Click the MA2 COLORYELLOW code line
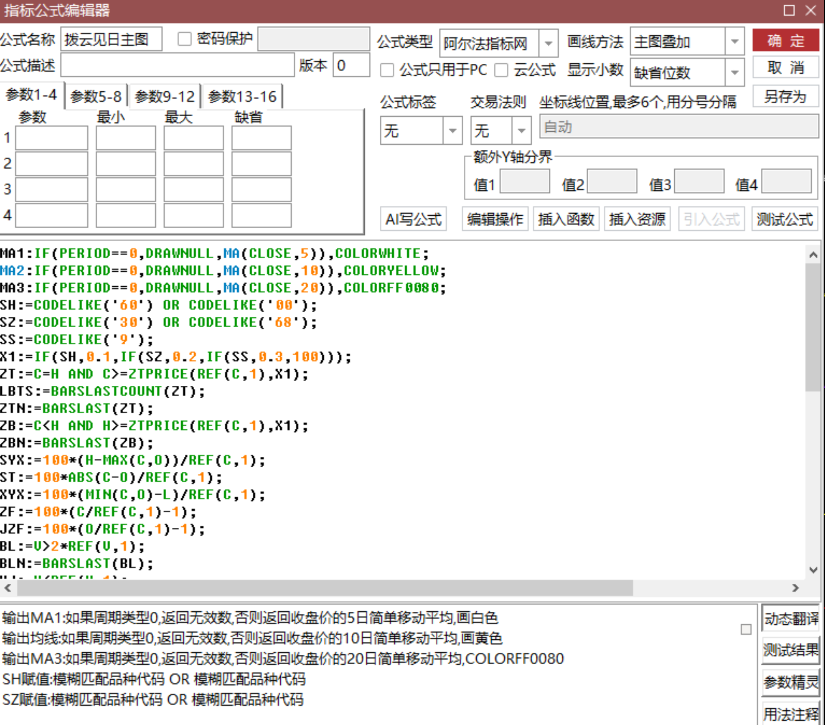The width and height of the screenshot is (825, 725). 223,270
